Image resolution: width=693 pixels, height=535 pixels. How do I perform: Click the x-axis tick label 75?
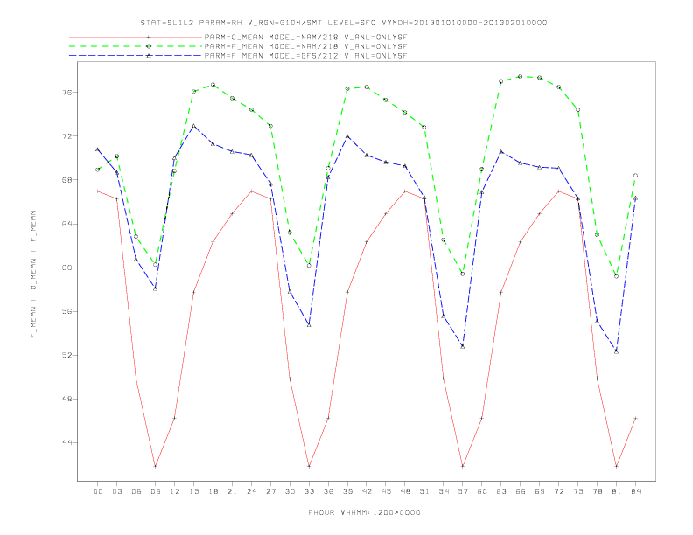[578, 491]
